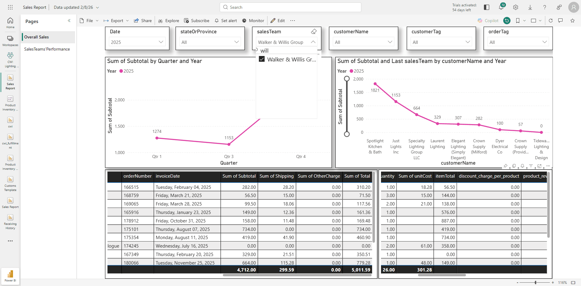Expand the customerTag slicer dropdown
The height and width of the screenshot is (286, 581).
point(468,42)
